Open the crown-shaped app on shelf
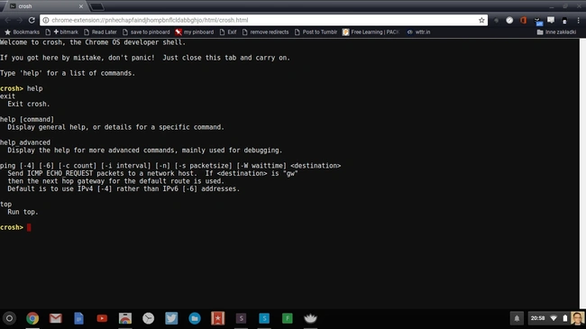The image size is (586, 329). click(x=310, y=318)
